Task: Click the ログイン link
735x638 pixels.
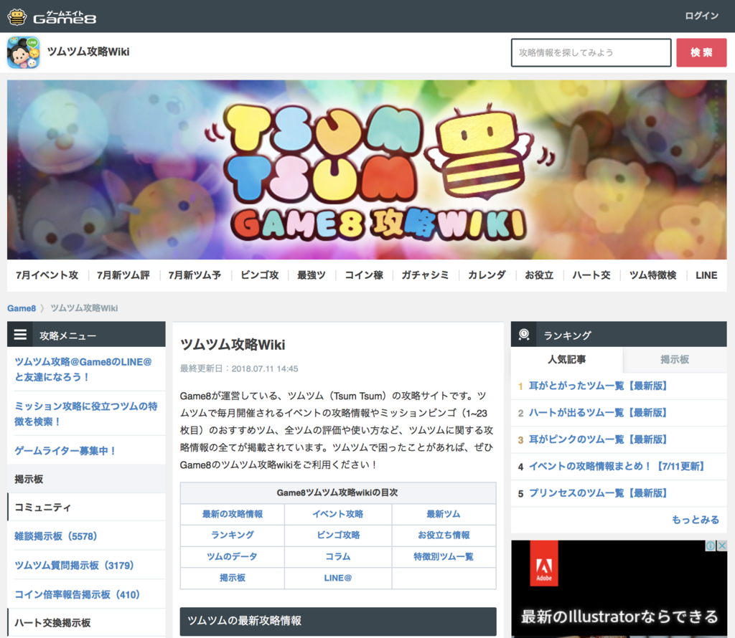Action: (x=701, y=16)
